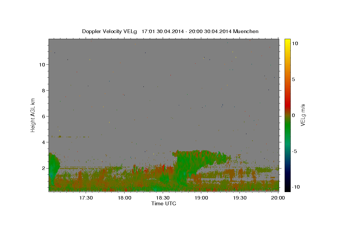Click the plot title 'Doppler Velocity VELg'
Viewport: 345px width, 230px height.
(110, 31)
